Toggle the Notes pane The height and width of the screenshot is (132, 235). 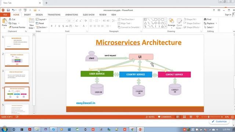[150, 117]
